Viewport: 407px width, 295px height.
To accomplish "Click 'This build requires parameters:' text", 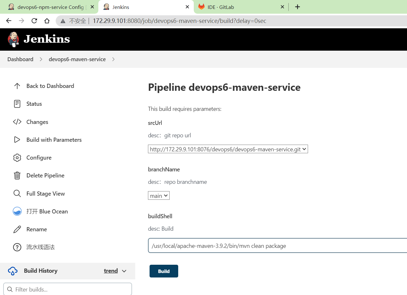I will [185, 109].
